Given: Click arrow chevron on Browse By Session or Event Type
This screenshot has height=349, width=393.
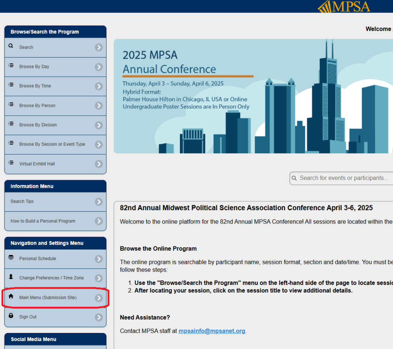Looking at the screenshot, I should click(x=99, y=145).
